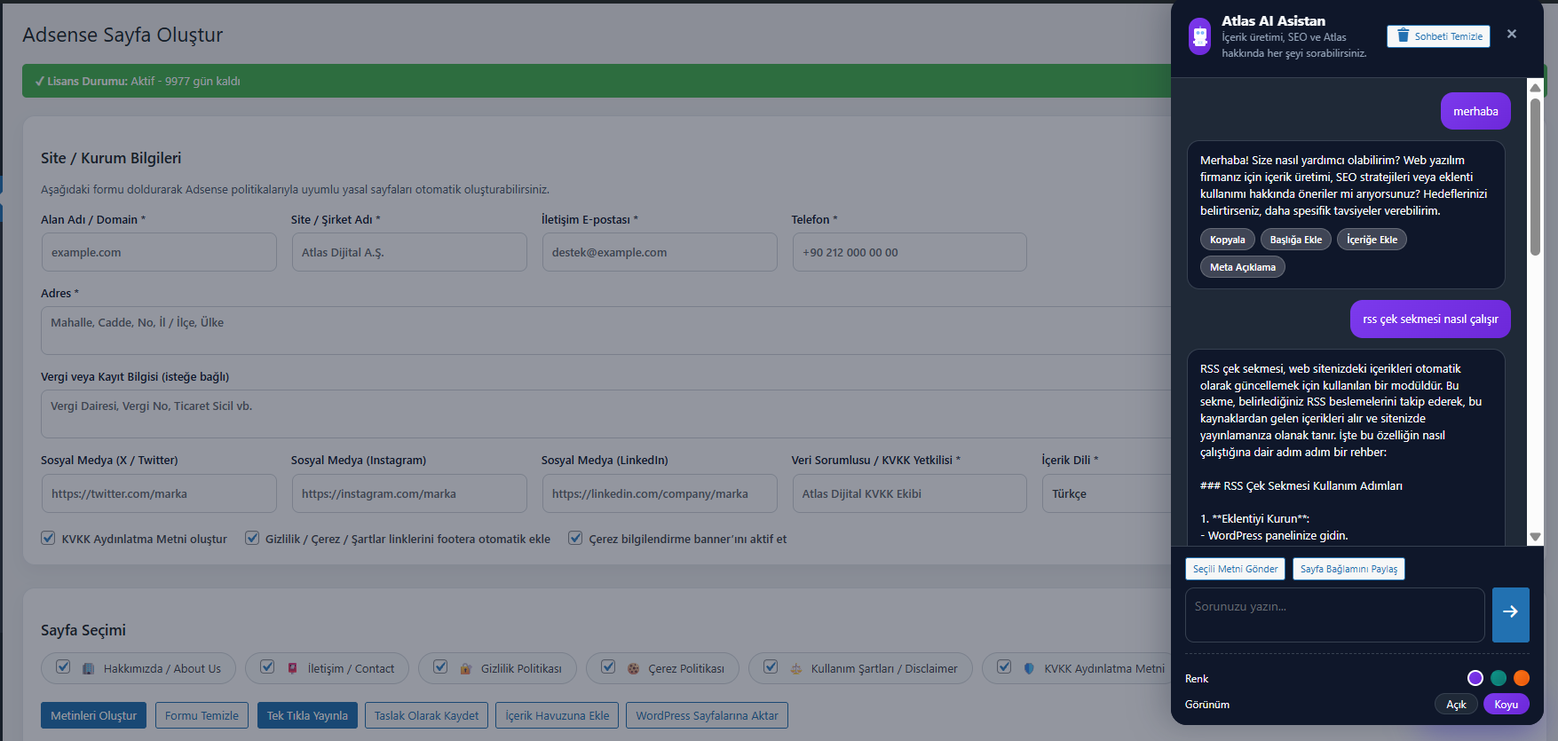Image resolution: width=1558 pixels, height=741 pixels.
Task: Click the Çerez Politikası cookie icon
Action: coord(633,669)
